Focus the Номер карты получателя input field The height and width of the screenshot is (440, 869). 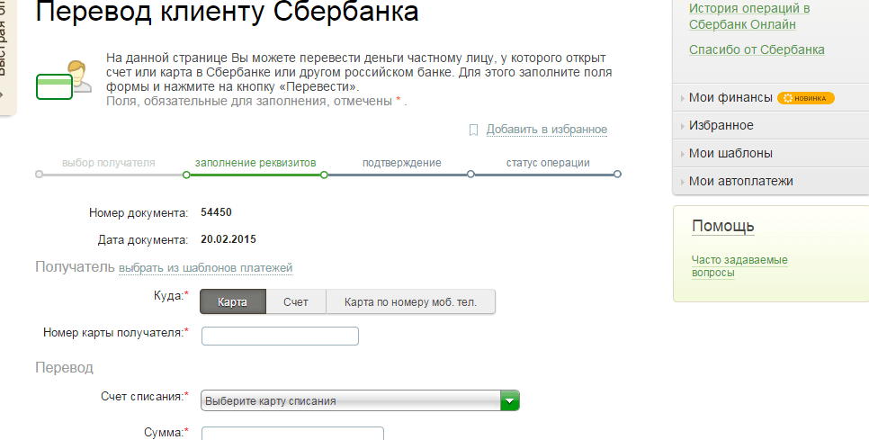(x=280, y=336)
